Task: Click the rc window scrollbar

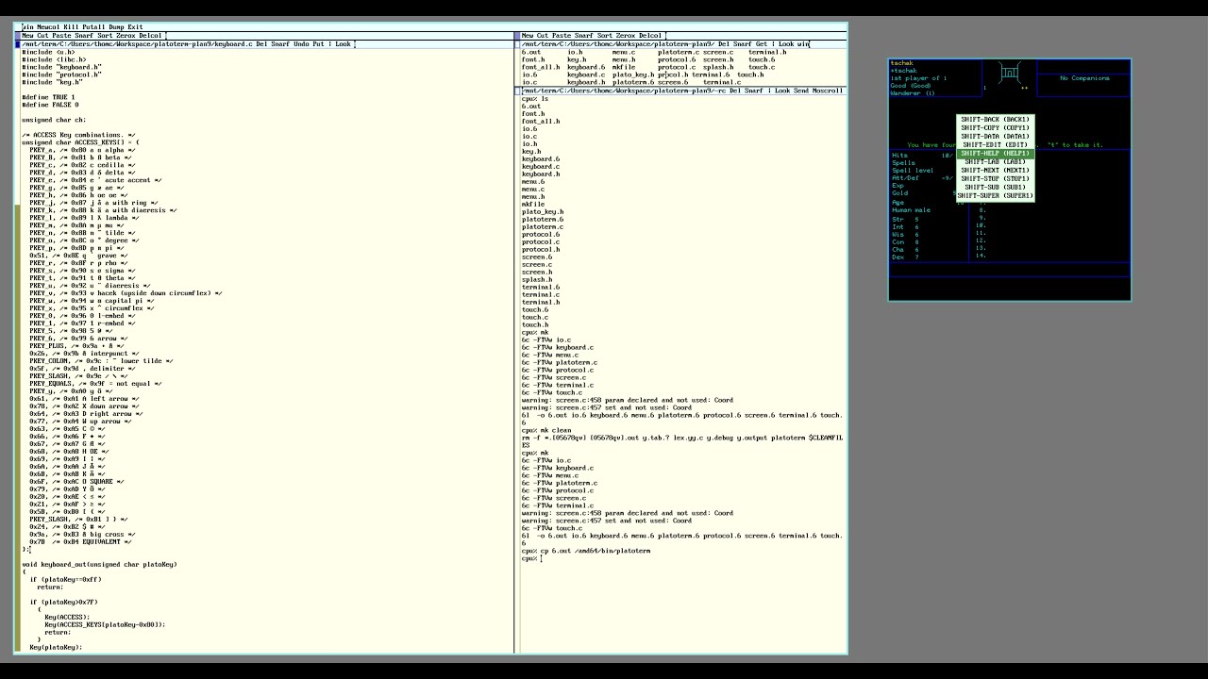Action: pos(517,373)
